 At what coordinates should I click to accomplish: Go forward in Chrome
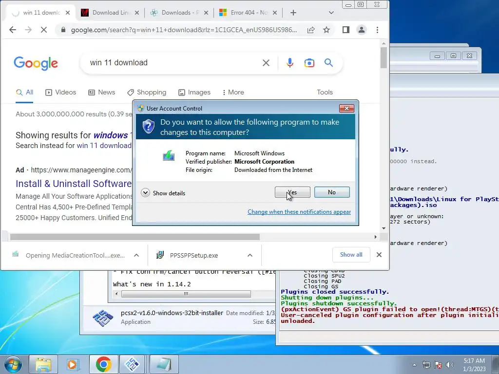(x=28, y=30)
